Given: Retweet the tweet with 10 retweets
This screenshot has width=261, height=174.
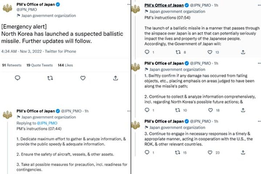Looking at the screenshot, I should [x=178, y=110].
